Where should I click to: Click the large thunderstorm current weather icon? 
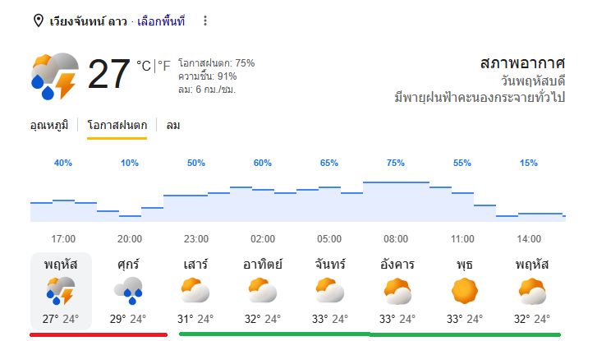(55, 76)
